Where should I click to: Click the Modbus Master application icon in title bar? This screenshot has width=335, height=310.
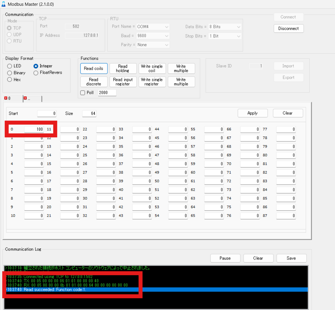(4, 4)
